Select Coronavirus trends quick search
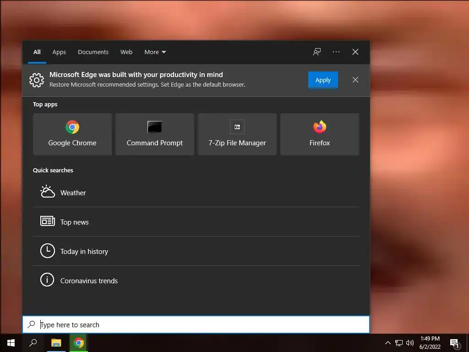Image resolution: width=469 pixels, height=352 pixels. (196, 280)
